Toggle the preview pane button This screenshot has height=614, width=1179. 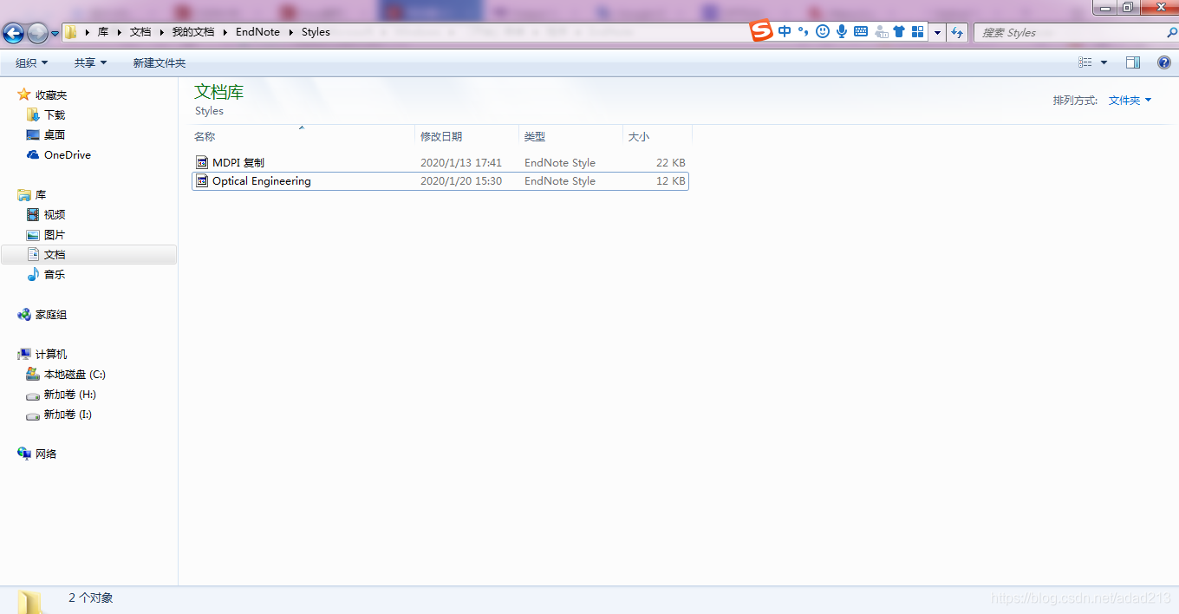point(1133,62)
